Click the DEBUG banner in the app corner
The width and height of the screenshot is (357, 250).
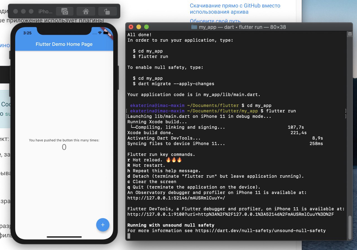[107, 32]
